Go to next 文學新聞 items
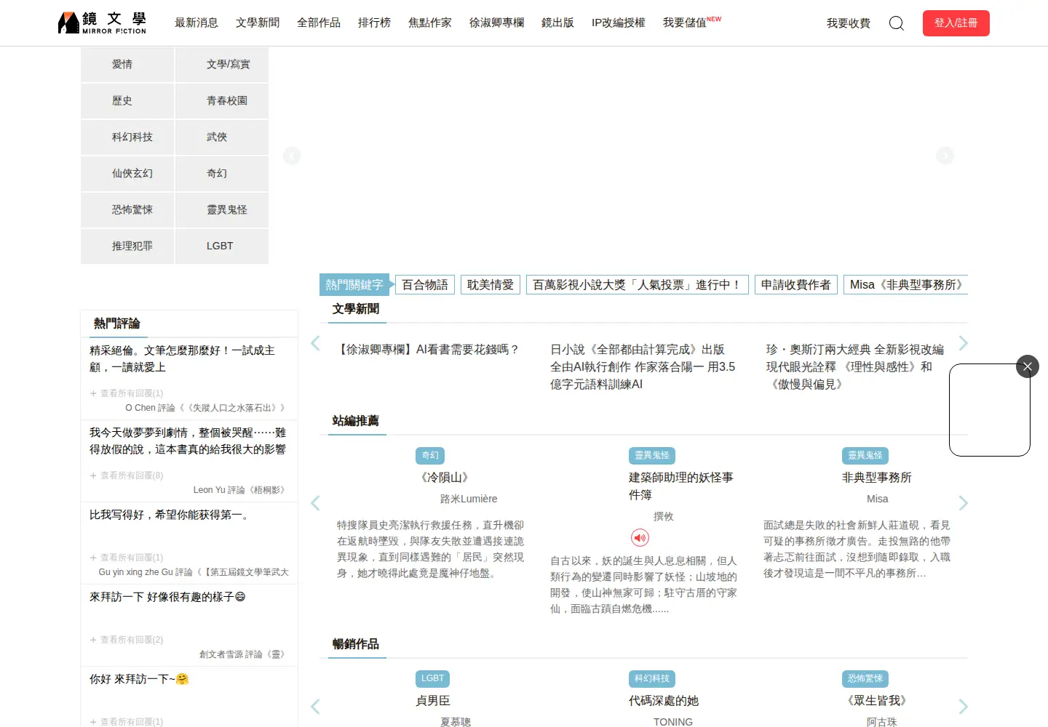 click(964, 343)
